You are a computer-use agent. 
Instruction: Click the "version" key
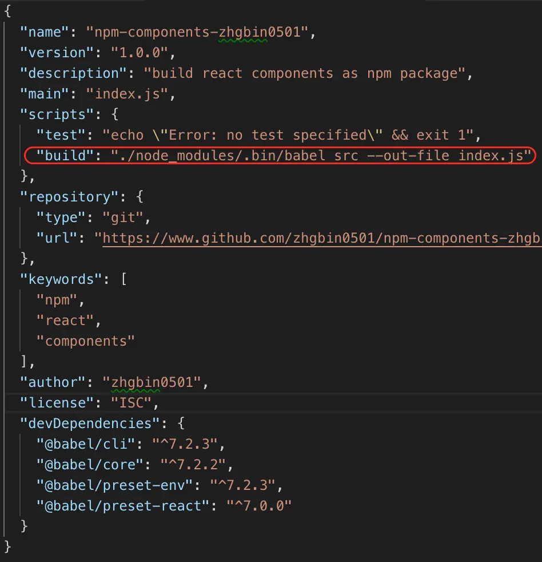(57, 53)
